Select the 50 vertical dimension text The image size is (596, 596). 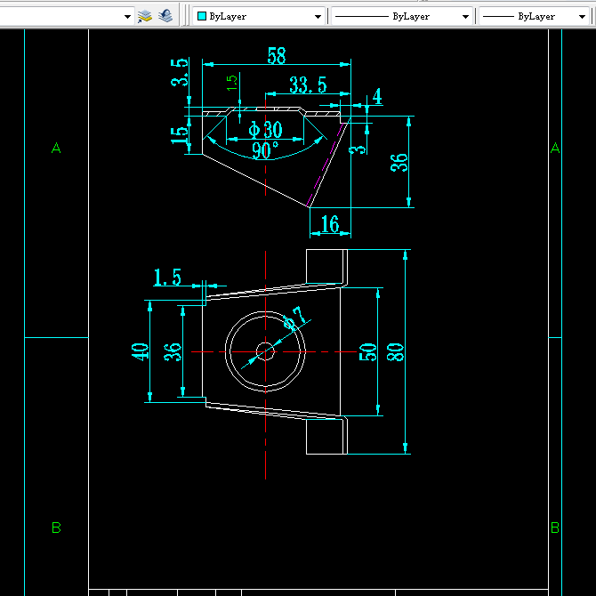(x=367, y=351)
